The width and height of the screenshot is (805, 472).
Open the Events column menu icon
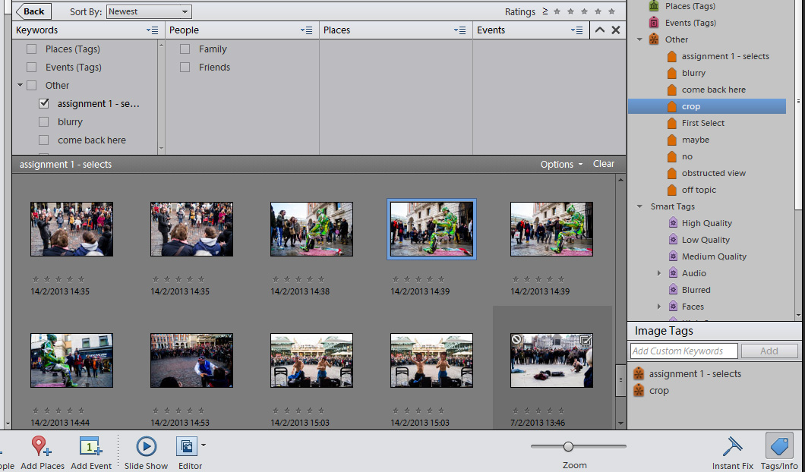click(x=576, y=30)
